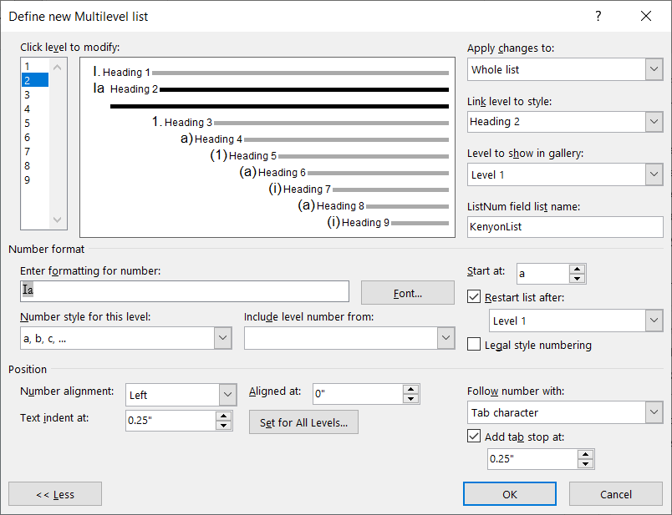Close the Define new Multilevel list dialog
This screenshot has height=515, width=672.
click(x=646, y=16)
